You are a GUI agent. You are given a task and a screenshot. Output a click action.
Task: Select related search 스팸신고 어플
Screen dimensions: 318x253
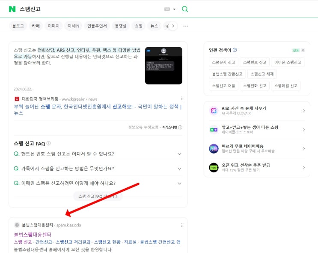223,86
